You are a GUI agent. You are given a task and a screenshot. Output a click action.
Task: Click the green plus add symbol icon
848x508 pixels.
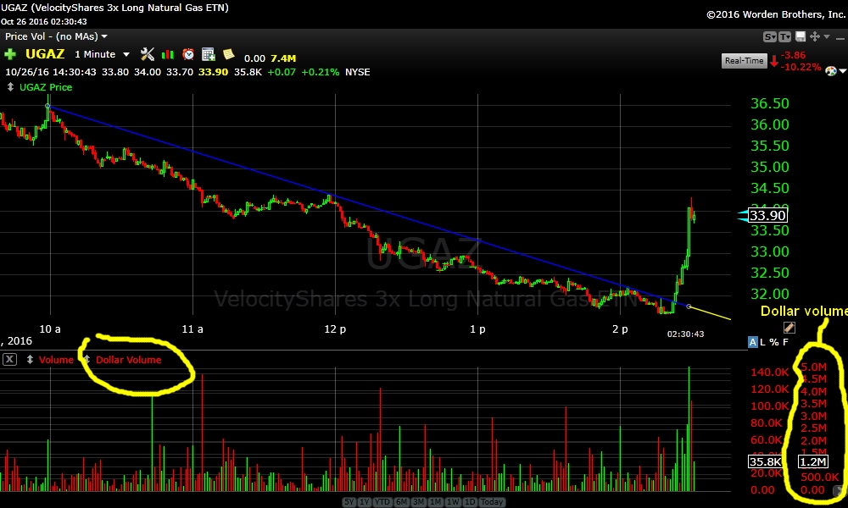coord(9,54)
